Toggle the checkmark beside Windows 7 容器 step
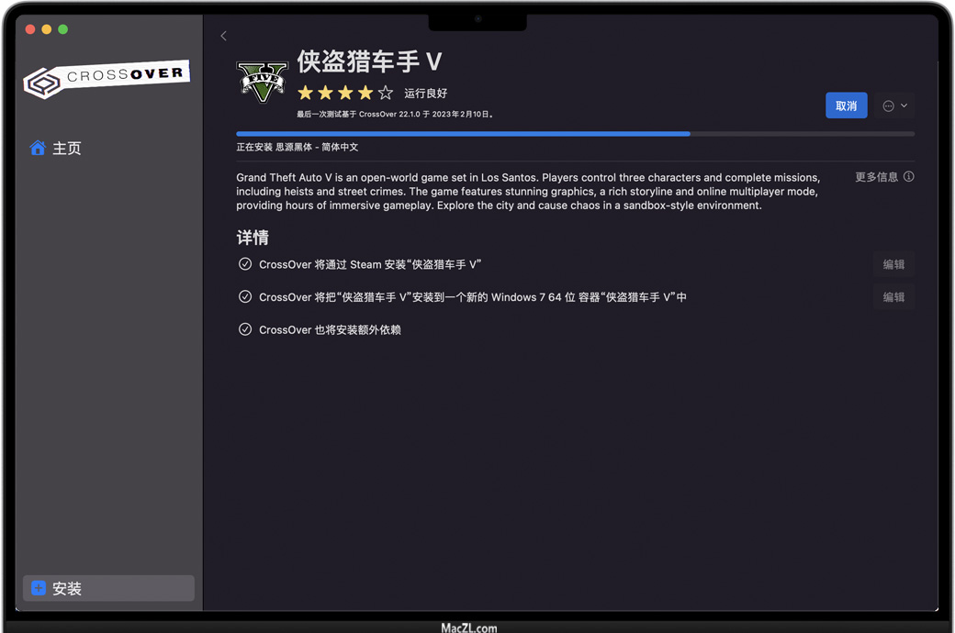This screenshot has height=633, width=955. coord(245,297)
